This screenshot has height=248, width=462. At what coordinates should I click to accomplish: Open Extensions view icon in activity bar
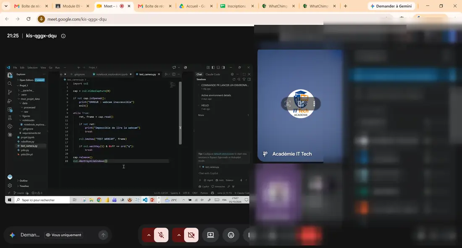click(x=10, y=109)
